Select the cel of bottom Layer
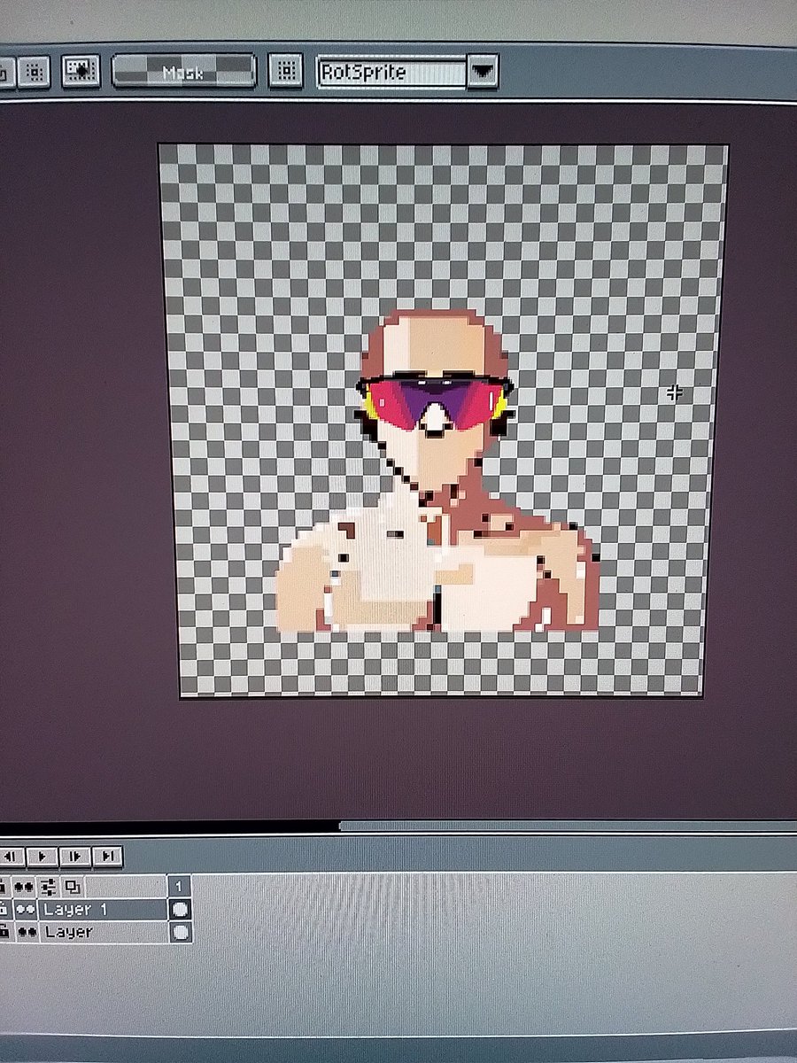 tap(180, 932)
